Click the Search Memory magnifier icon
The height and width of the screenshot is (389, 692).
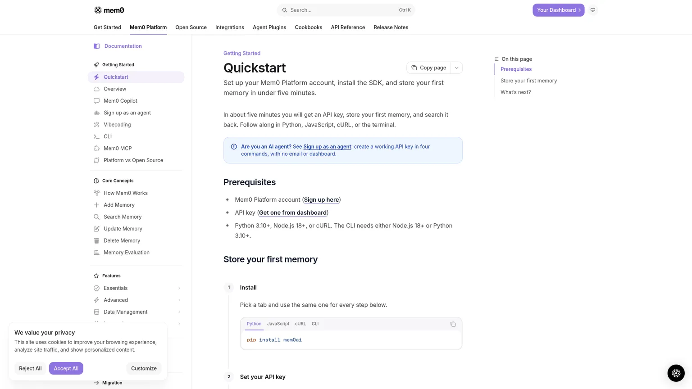(x=96, y=217)
